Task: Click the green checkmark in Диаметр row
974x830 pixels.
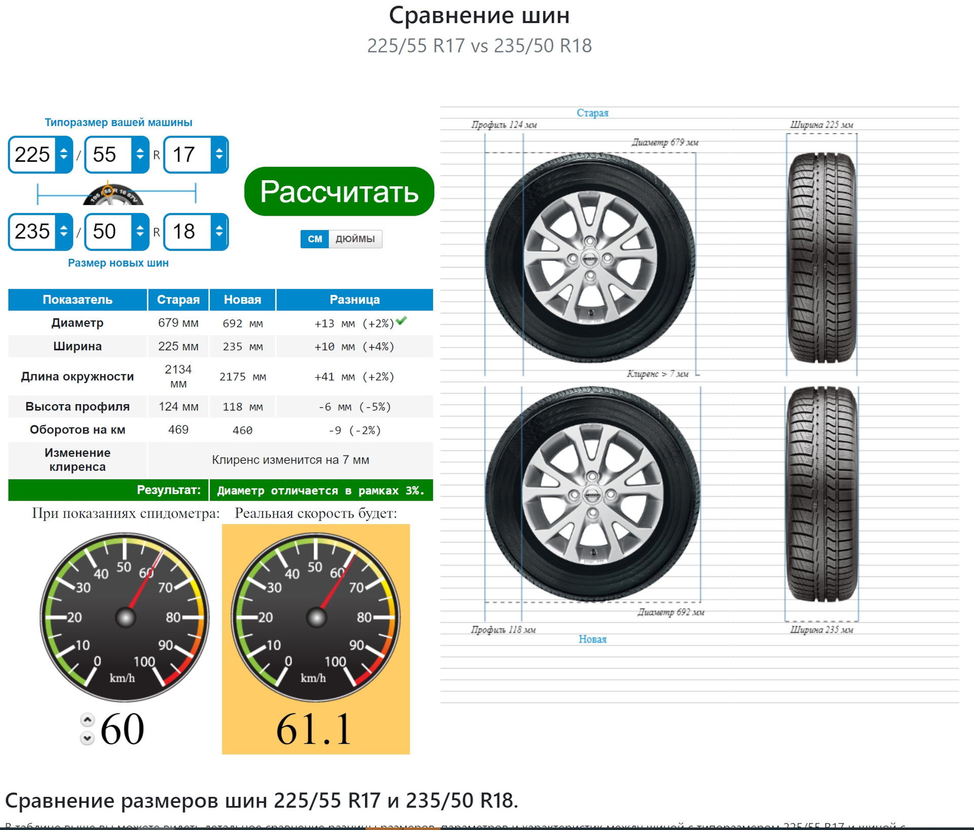Action: [x=401, y=321]
